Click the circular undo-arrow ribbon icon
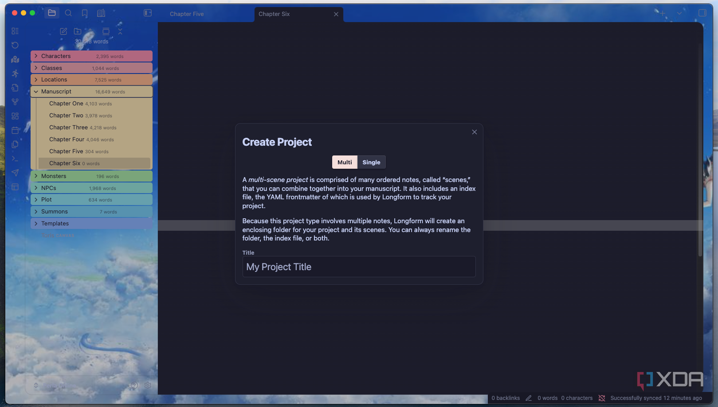718x407 pixels. pyautogui.click(x=15, y=45)
